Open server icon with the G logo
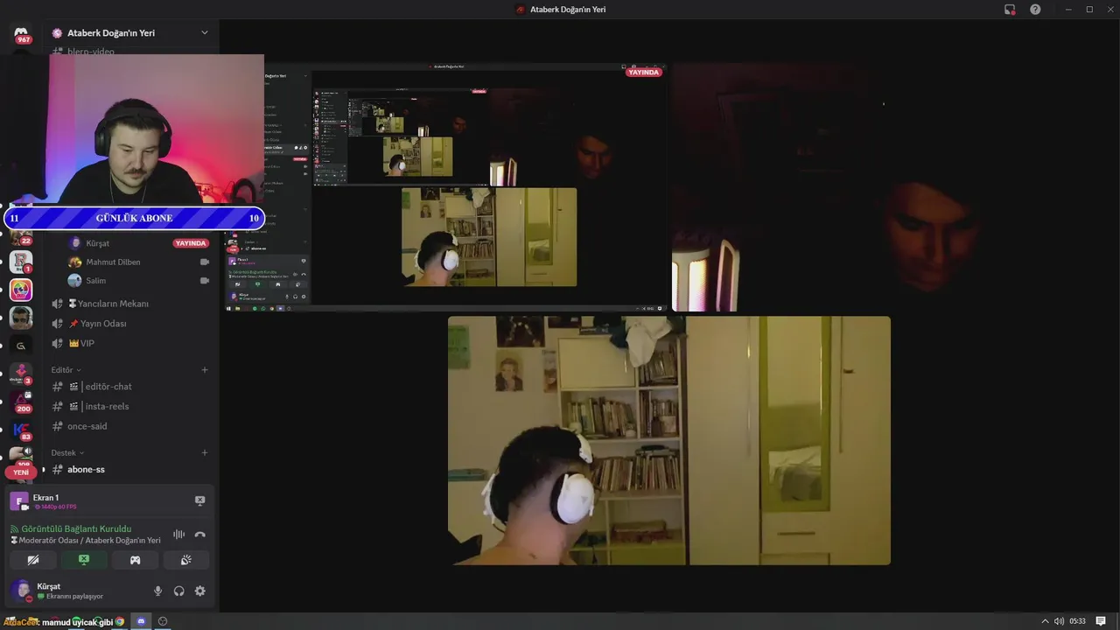The image size is (1120, 630). (x=21, y=346)
